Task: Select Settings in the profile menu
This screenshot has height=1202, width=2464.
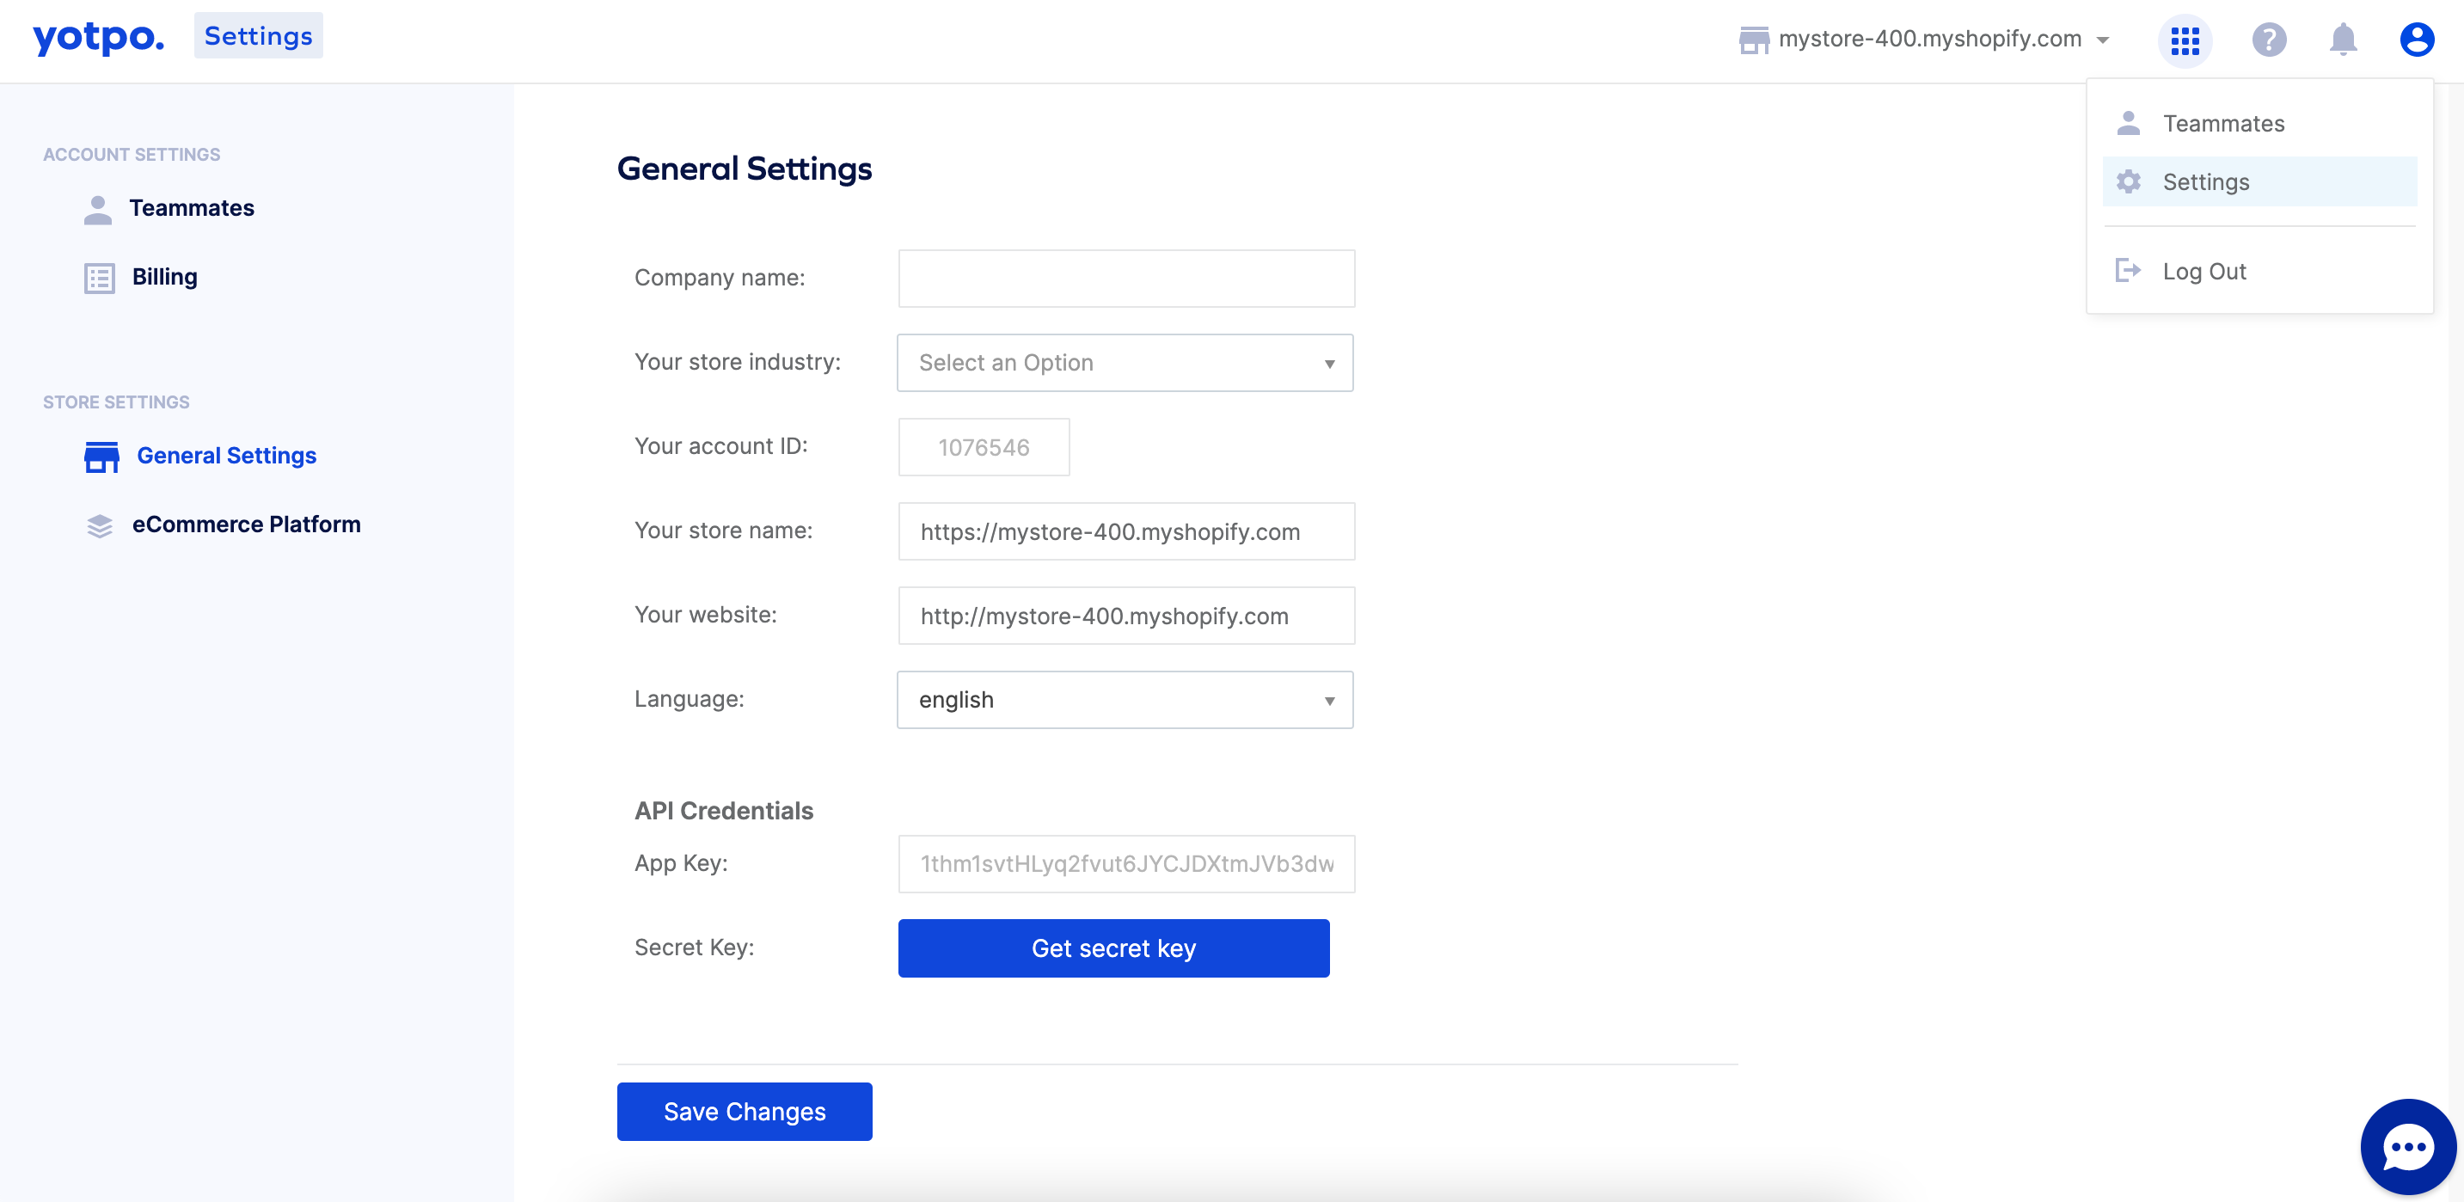Action: 2259,181
